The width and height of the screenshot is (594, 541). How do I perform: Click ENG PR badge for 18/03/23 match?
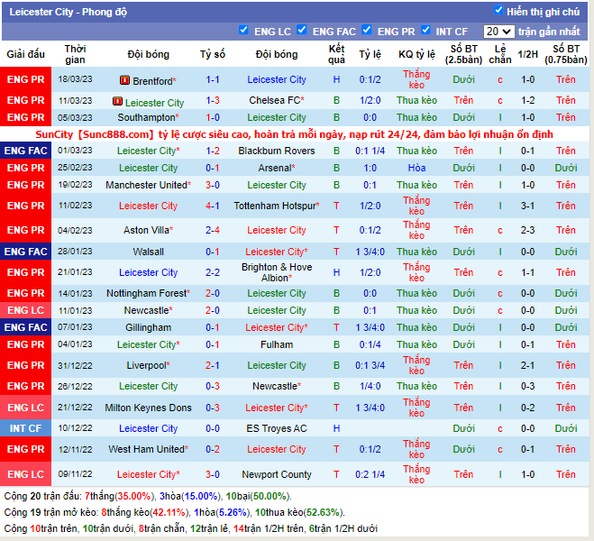pyautogui.click(x=25, y=80)
